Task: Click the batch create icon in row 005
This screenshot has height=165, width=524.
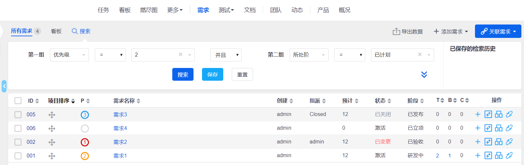Action: [488, 114]
